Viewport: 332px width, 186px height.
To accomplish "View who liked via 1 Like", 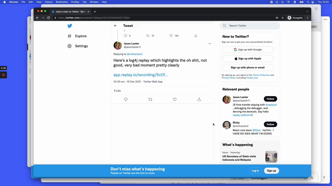I will 117,91.
